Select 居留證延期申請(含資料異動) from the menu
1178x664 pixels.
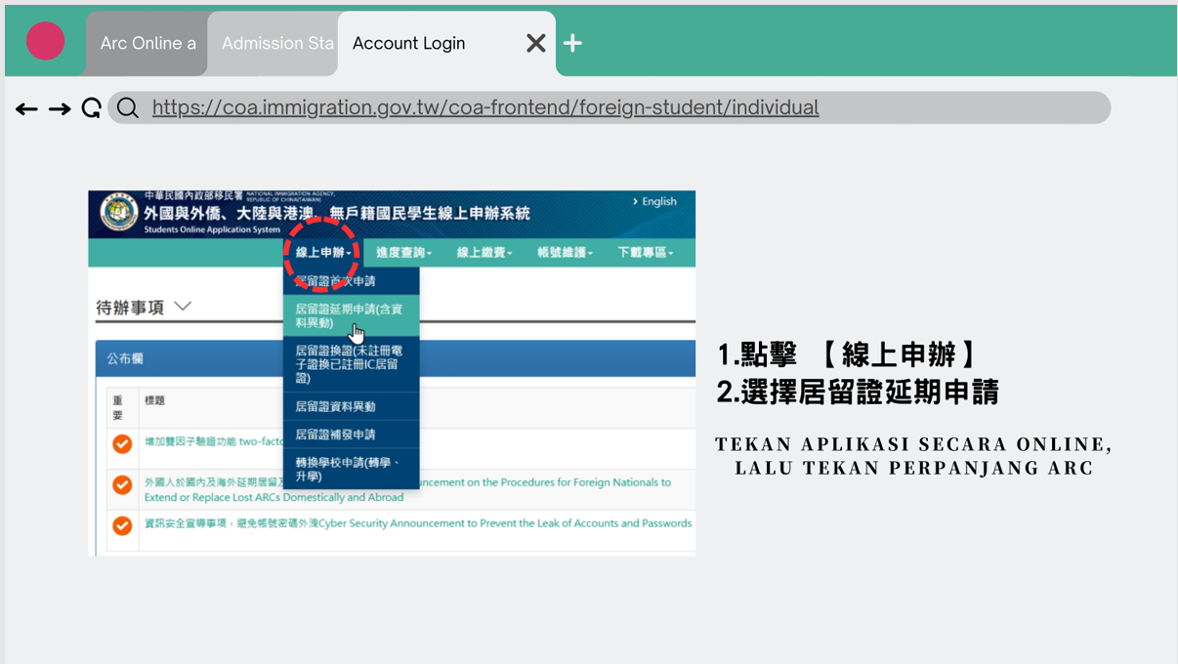pyautogui.click(x=348, y=312)
